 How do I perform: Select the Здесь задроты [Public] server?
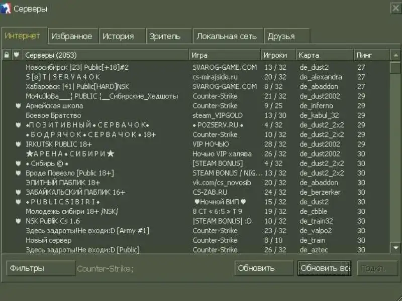click(x=196, y=250)
